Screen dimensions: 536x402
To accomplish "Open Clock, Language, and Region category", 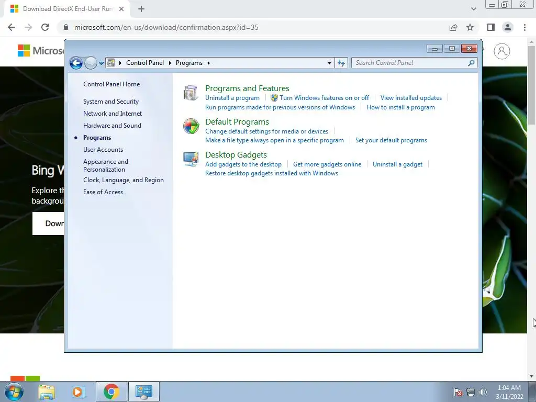I will (124, 180).
